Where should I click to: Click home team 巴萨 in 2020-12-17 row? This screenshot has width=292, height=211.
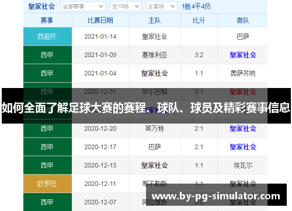[x=155, y=147]
